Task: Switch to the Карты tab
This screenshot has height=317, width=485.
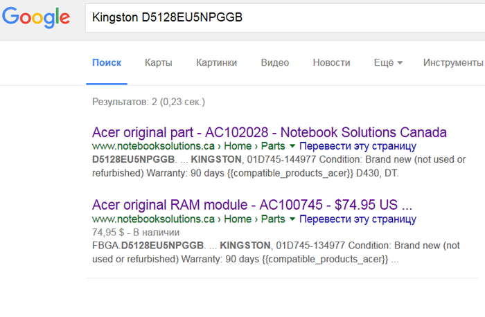Action: [159, 63]
